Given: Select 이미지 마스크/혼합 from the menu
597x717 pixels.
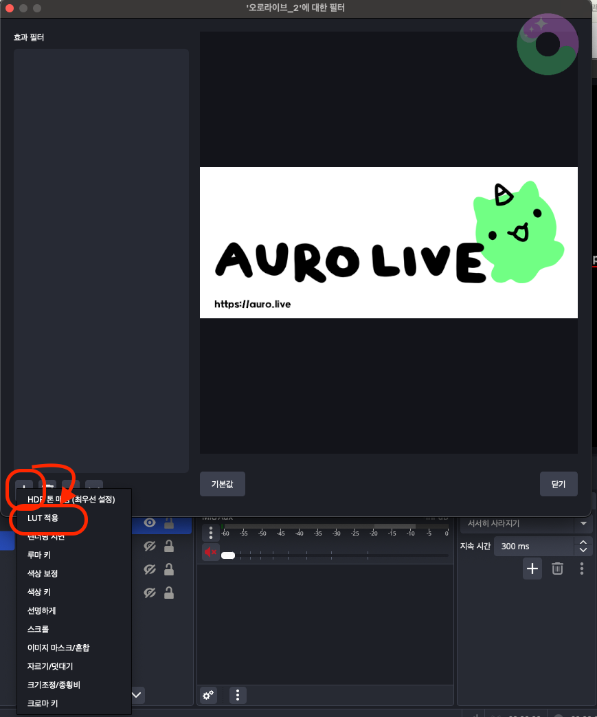Looking at the screenshot, I should (58, 648).
